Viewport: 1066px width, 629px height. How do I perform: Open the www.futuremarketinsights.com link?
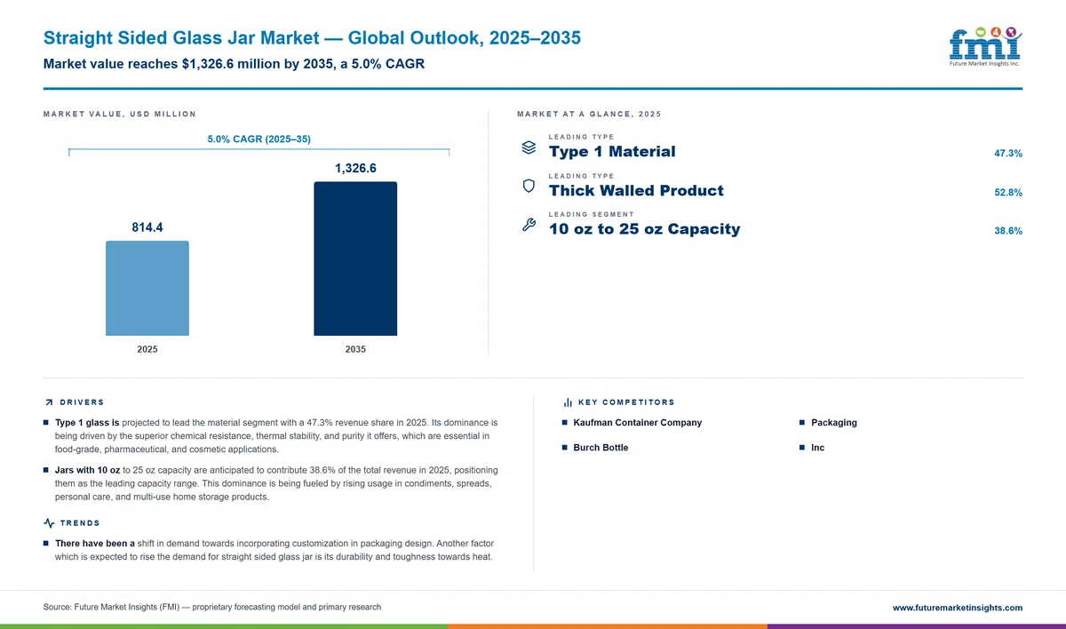(x=958, y=608)
